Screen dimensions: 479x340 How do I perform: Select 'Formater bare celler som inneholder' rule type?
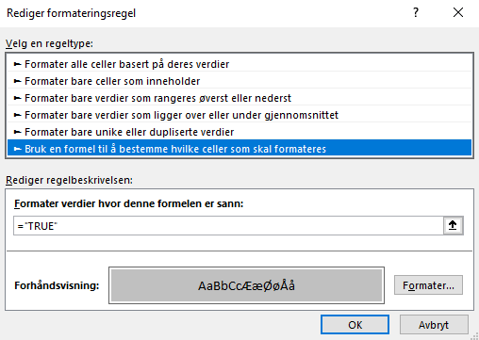point(239,81)
